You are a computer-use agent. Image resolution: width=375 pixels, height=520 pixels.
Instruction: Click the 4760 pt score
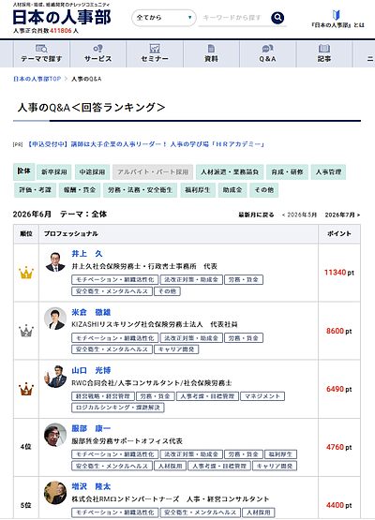[339, 447]
